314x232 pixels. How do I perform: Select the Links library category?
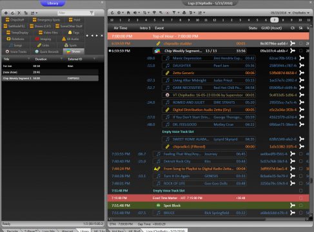(x=43, y=45)
